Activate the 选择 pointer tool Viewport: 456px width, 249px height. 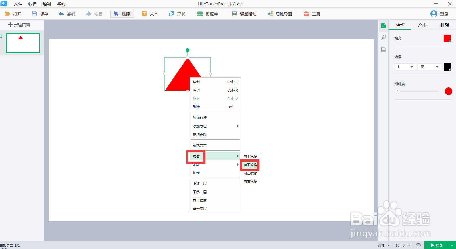point(122,14)
